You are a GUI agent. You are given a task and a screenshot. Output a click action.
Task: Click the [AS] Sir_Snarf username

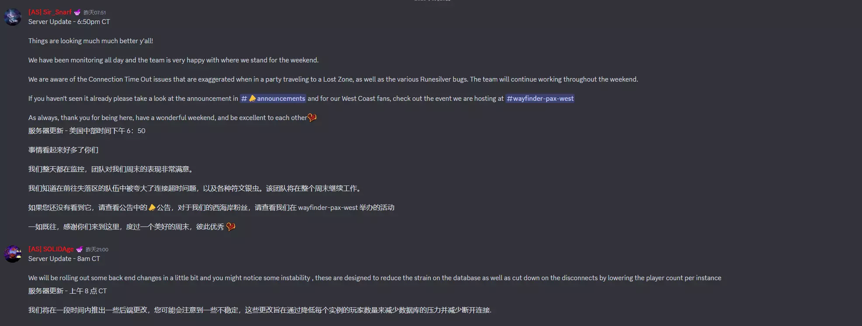[x=50, y=12]
